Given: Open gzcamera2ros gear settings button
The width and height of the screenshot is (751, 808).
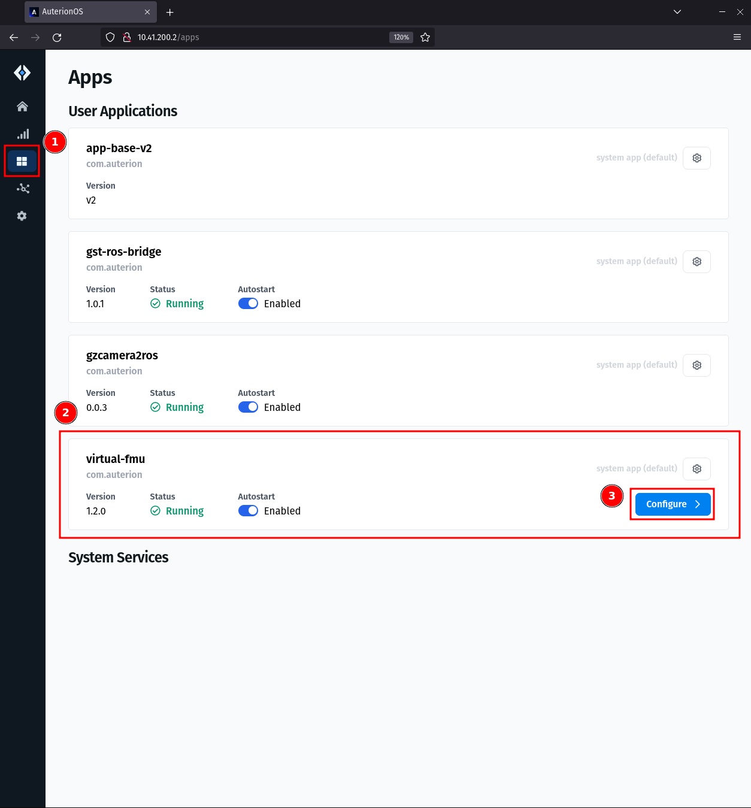Looking at the screenshot, I should click(697, 365).
